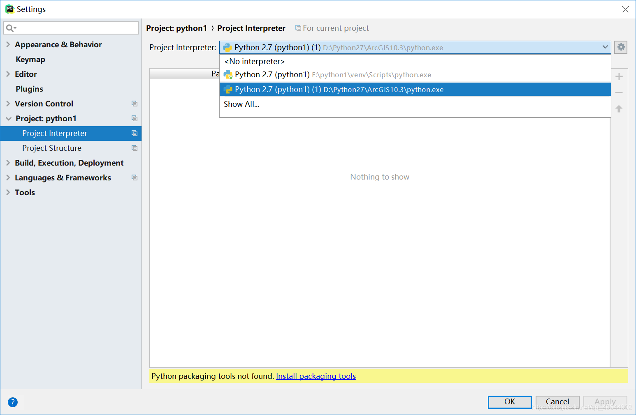The width and height of the screenshot is (636, 415).
Task: Click project-level icon next to Project Interpreter
Action: click(134, 133)
